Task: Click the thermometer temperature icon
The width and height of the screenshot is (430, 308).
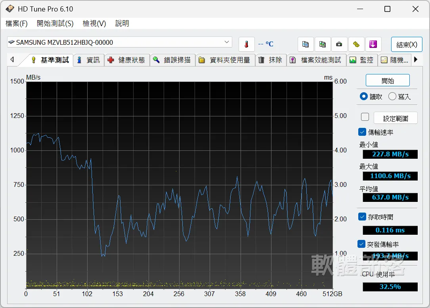Action: 246,44
